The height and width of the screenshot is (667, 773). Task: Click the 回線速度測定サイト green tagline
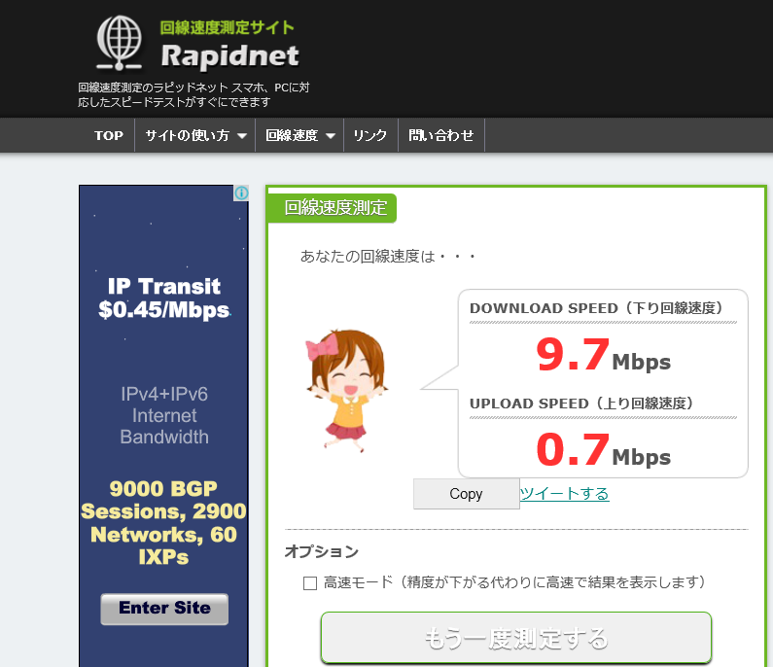(228, 27)
